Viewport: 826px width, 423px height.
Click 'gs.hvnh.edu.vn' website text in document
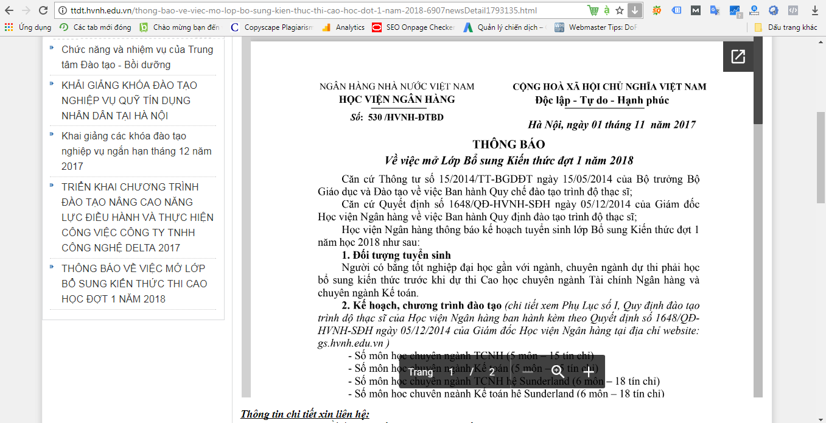coord(351,343)
